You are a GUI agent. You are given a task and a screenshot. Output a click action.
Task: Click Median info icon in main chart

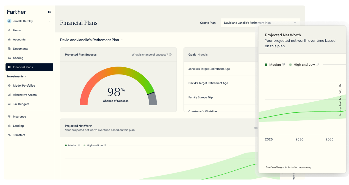(x=79, y=145)
